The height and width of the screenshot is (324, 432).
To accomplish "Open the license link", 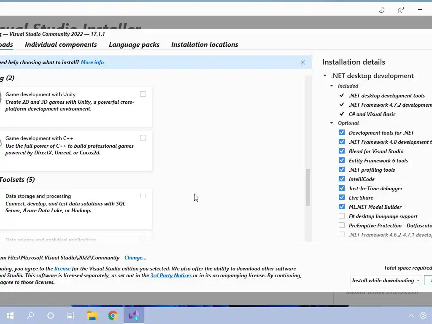I will pyautogui.click(x=62, y=269).
